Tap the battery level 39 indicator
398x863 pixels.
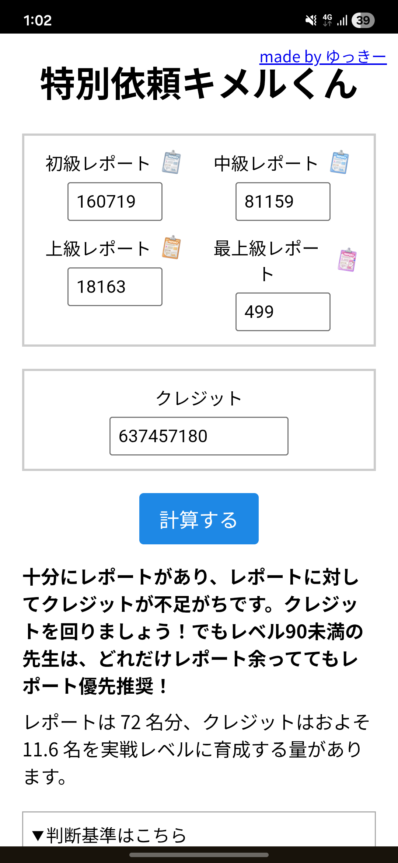coord(363,20)
